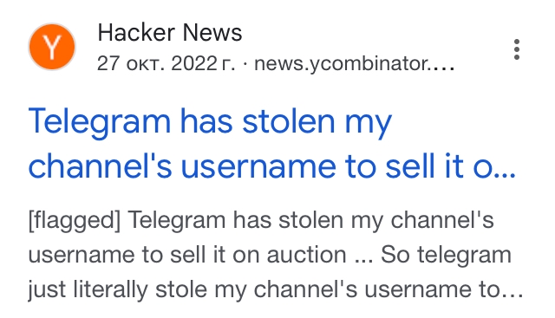
Task: Click the [flagged] label in snippet
Action: (75, 221)
